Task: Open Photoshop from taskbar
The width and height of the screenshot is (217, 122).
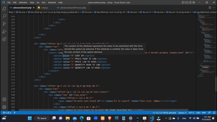Action: coord(137,118)
